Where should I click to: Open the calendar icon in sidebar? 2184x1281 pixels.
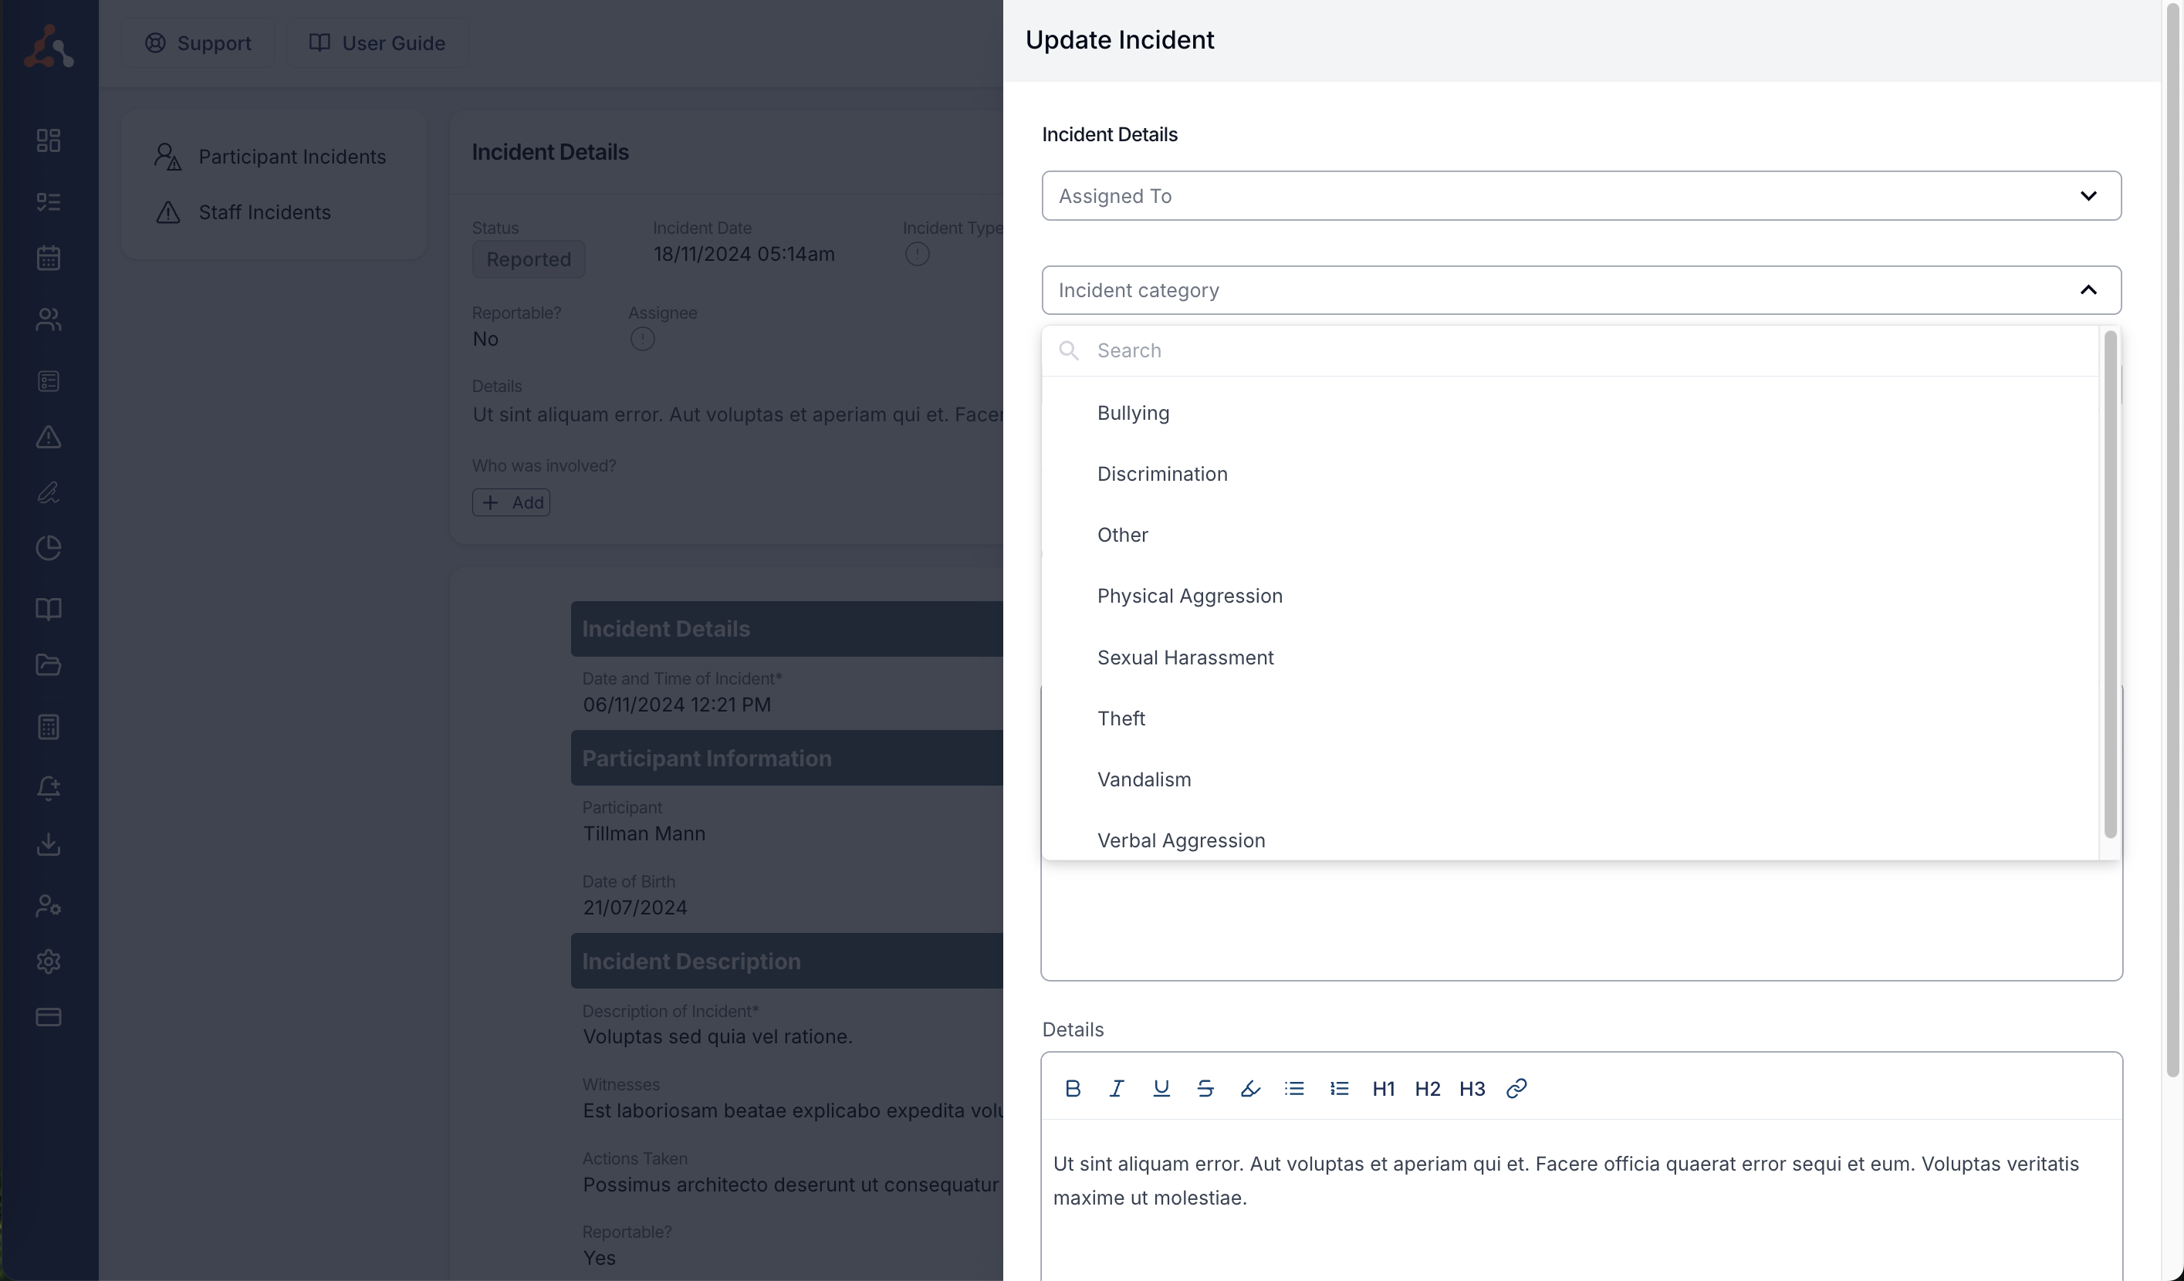pos(49,258)
